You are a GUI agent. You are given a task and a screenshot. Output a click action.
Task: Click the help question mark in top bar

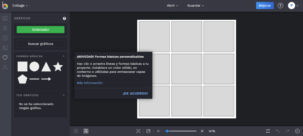(x=280, y=5)
